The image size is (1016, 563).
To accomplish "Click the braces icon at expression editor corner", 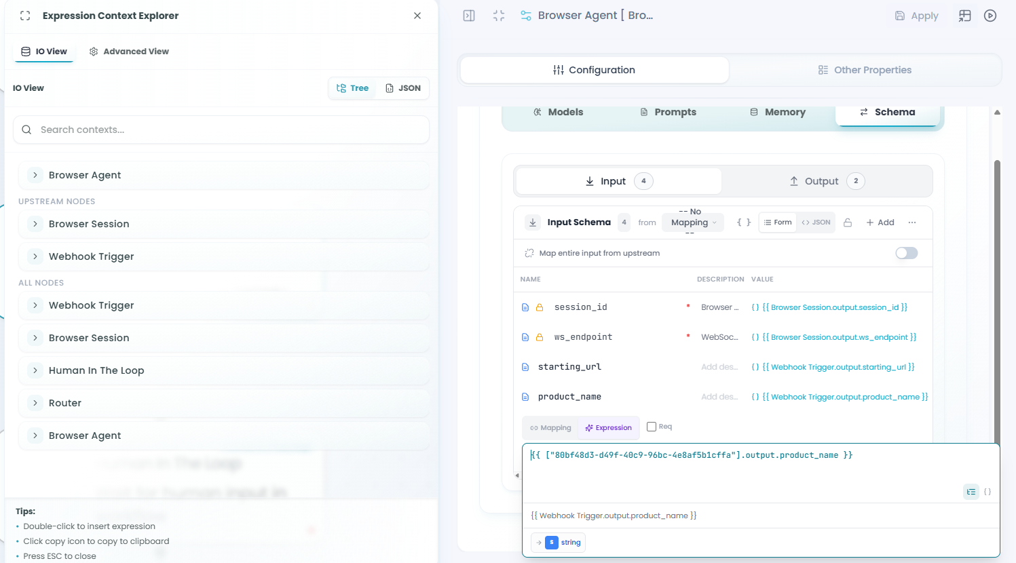I will tap(987, 492).
